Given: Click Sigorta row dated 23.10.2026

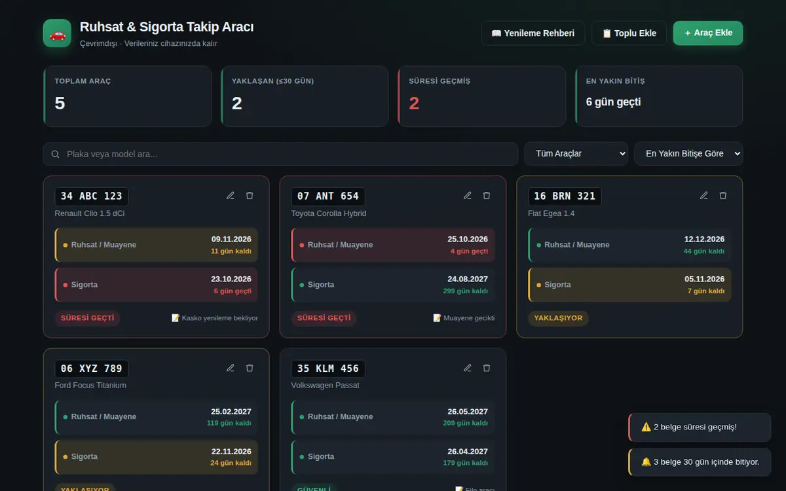Looking at the screenshot, I should pyautogui.click(x=157, y=285).
